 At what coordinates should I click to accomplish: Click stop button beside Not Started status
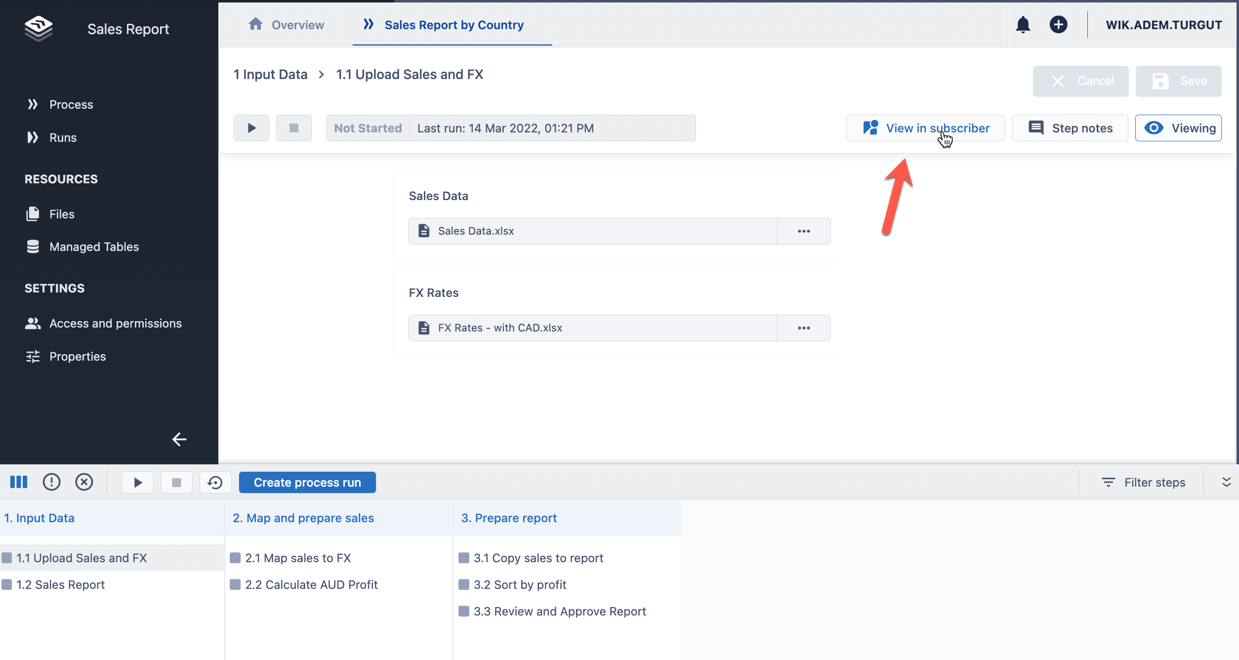[x=294, y=128]
